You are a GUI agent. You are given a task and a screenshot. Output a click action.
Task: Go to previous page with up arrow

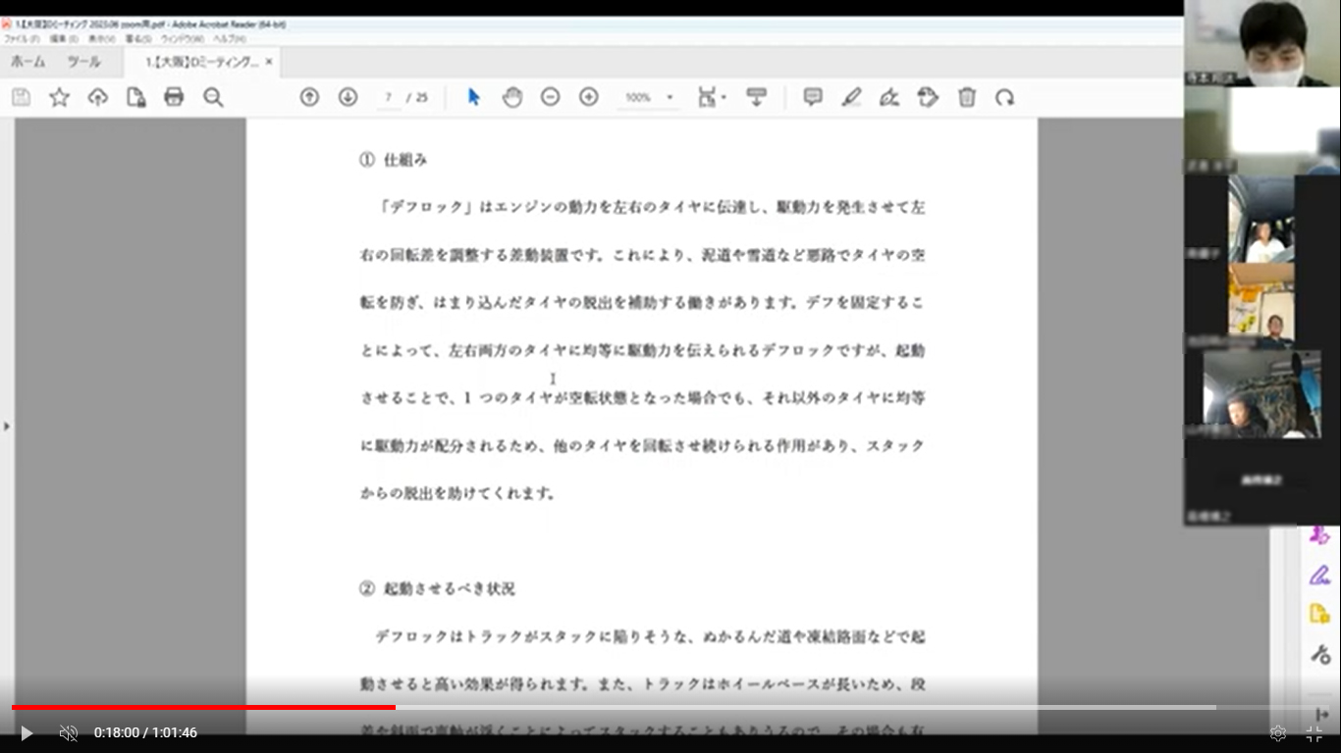click(309, 97)
